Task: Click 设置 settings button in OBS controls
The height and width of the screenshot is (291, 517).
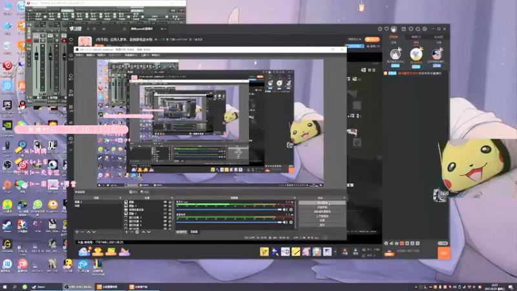Action: click(x=322, y=221)
